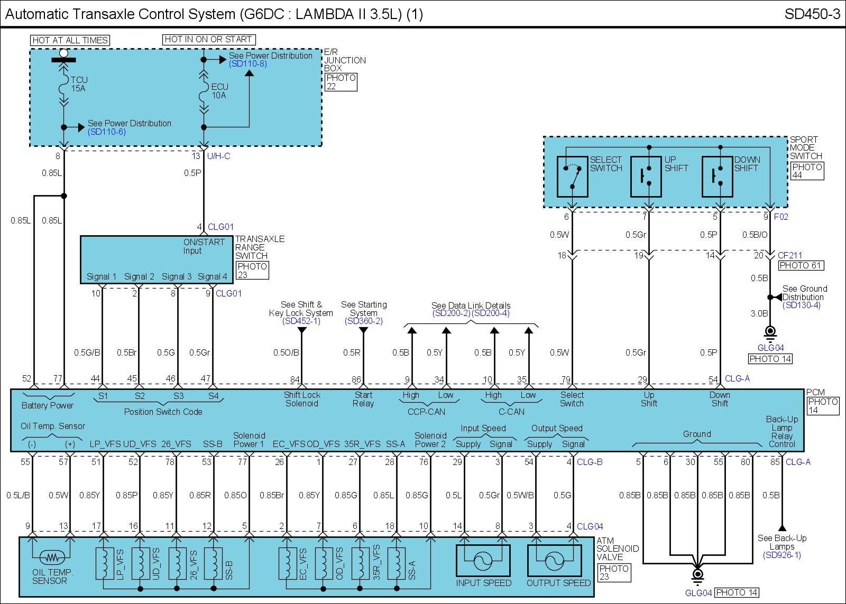Viewport: 846px width, 604px height.
Task: Open the SD926-1 back-up lamps link
Action: [781, 555]
